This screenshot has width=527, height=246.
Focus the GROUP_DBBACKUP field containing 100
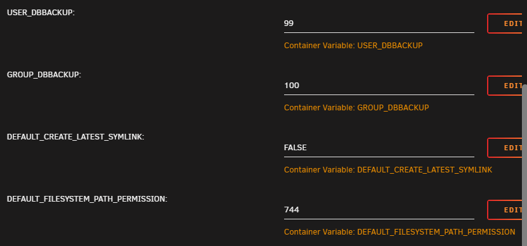[x=379, y=86]
